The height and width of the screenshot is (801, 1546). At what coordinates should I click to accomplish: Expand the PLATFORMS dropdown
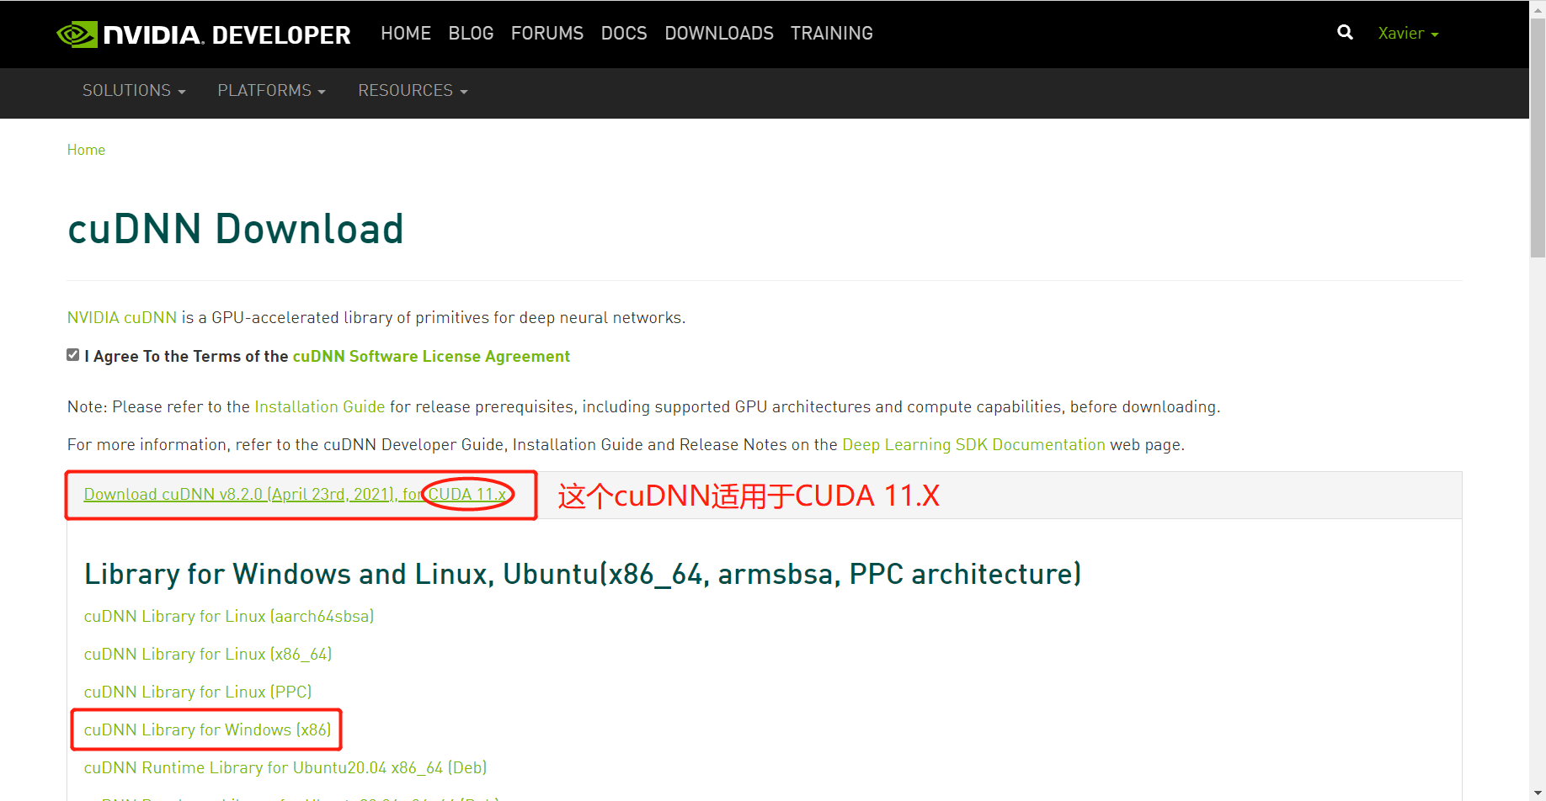pos(271,91)
